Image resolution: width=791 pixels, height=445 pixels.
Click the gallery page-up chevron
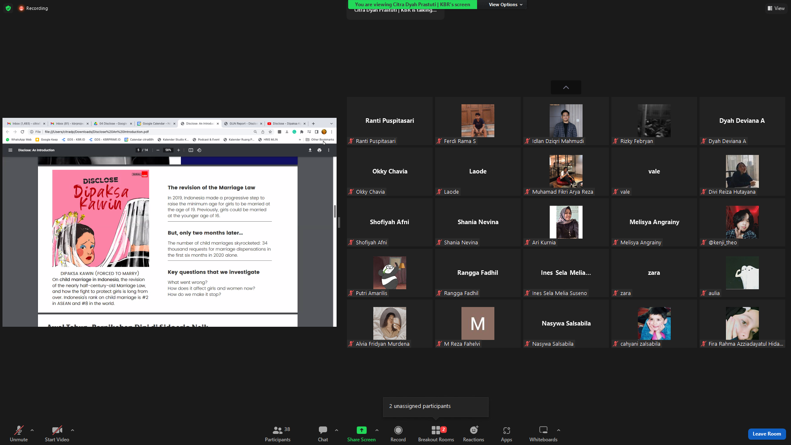point(566,87)
